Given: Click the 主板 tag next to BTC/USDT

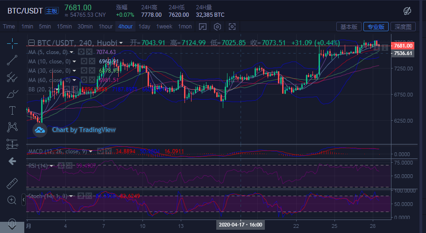Looking at the screenshot, I should coord(52,11).
